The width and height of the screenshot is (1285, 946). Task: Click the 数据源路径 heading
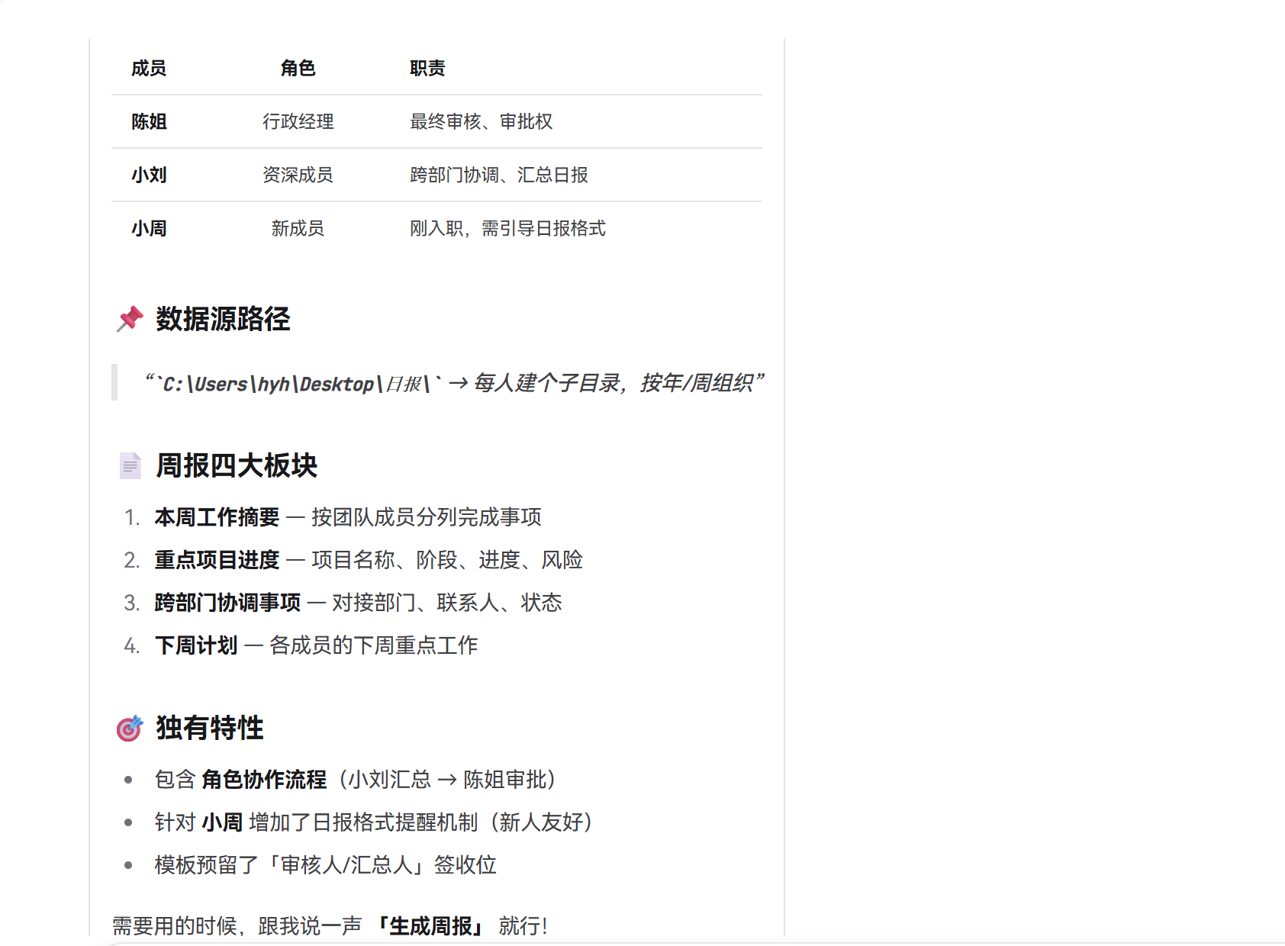pyautogui.click(x=223, y=319)
